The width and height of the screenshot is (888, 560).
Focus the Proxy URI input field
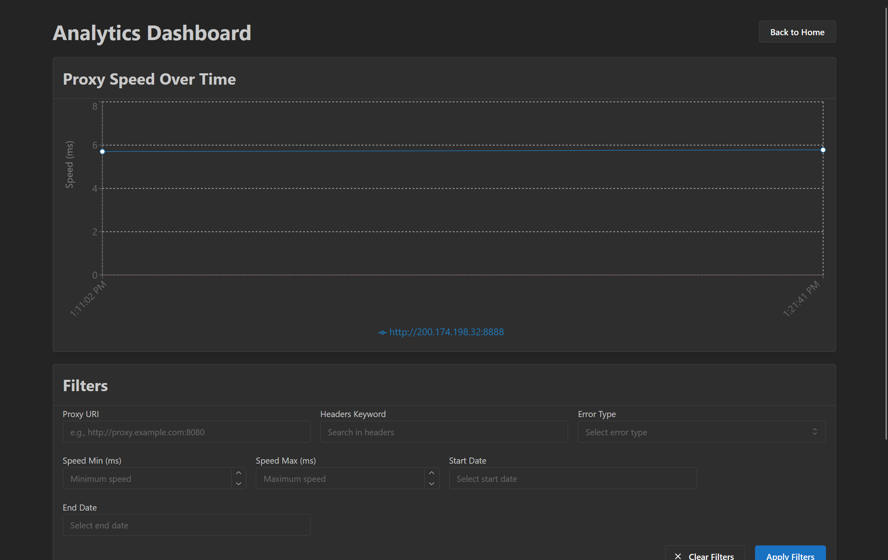click(x=186, y=432)
